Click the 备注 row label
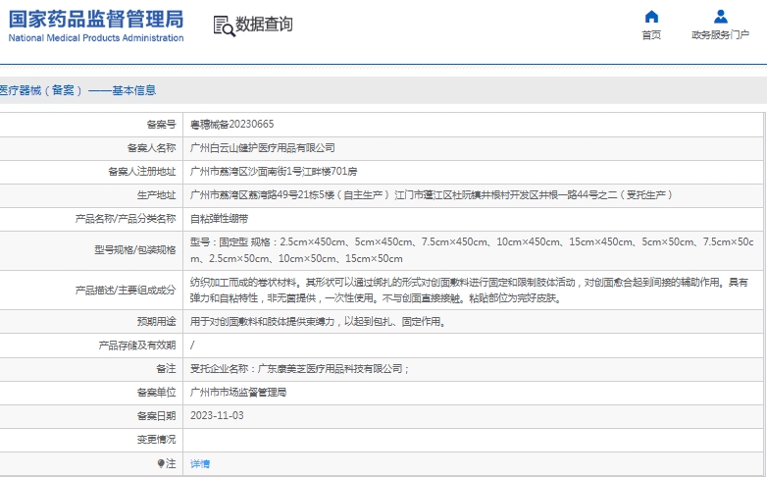Image resolution: width=767 pixels, height=479 pixels. pos(167,369)
